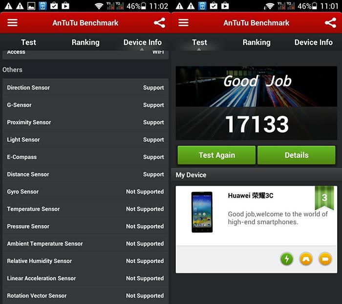Tap checkmark bag icon on right status bar
Viewport: 342px width, 304px height.
pyautogui.click(x=214, y=6)
